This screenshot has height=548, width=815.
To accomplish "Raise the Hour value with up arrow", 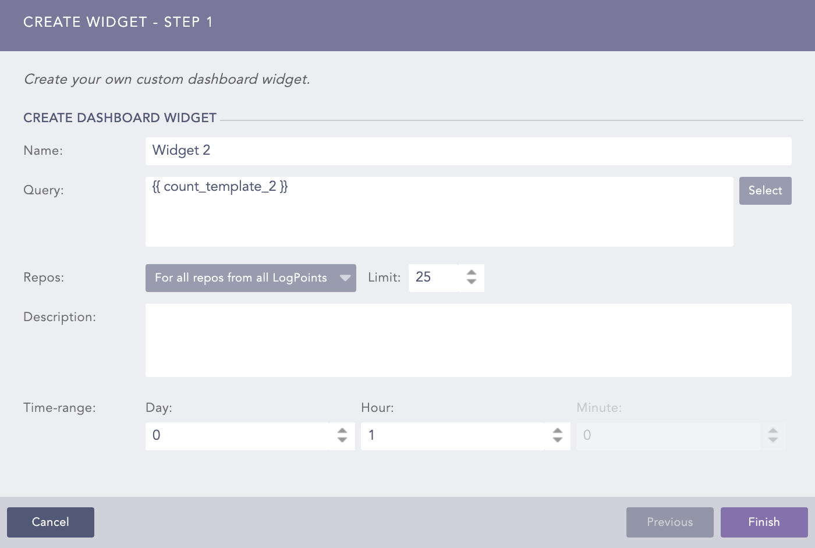I will click(x=558, y=431).
